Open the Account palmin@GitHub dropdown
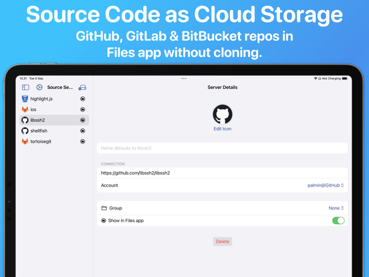Viewport: 369px width, 277px height. coord(326,185)
